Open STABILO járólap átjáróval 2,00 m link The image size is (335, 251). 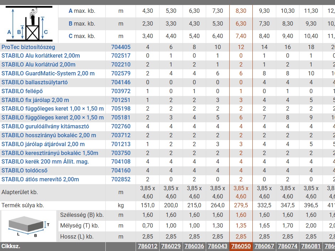(x=43, y=144)
